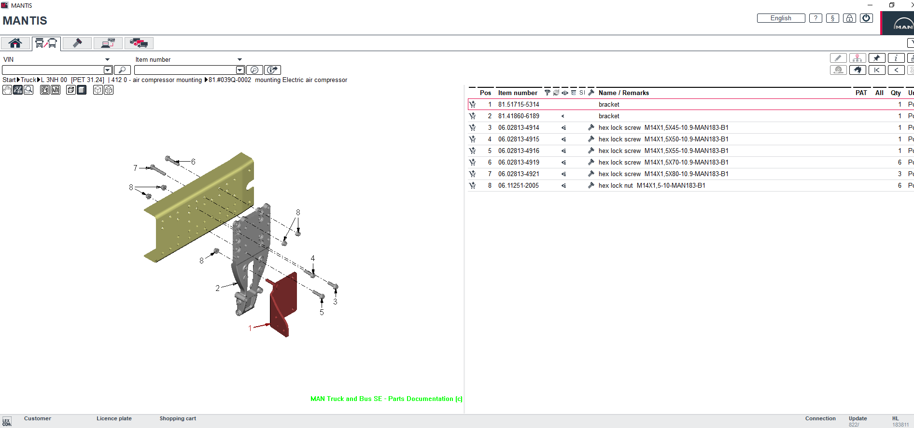This screenshot has width=914, height=428.
Task: Add item 06.02813-4914 to shopping cart
Action: point(472,127)
